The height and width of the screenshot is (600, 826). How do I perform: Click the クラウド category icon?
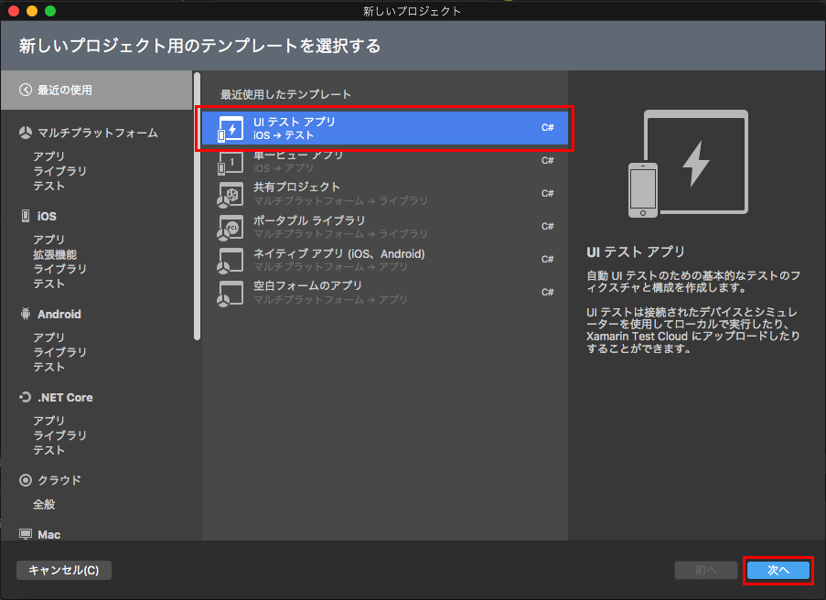26,480
